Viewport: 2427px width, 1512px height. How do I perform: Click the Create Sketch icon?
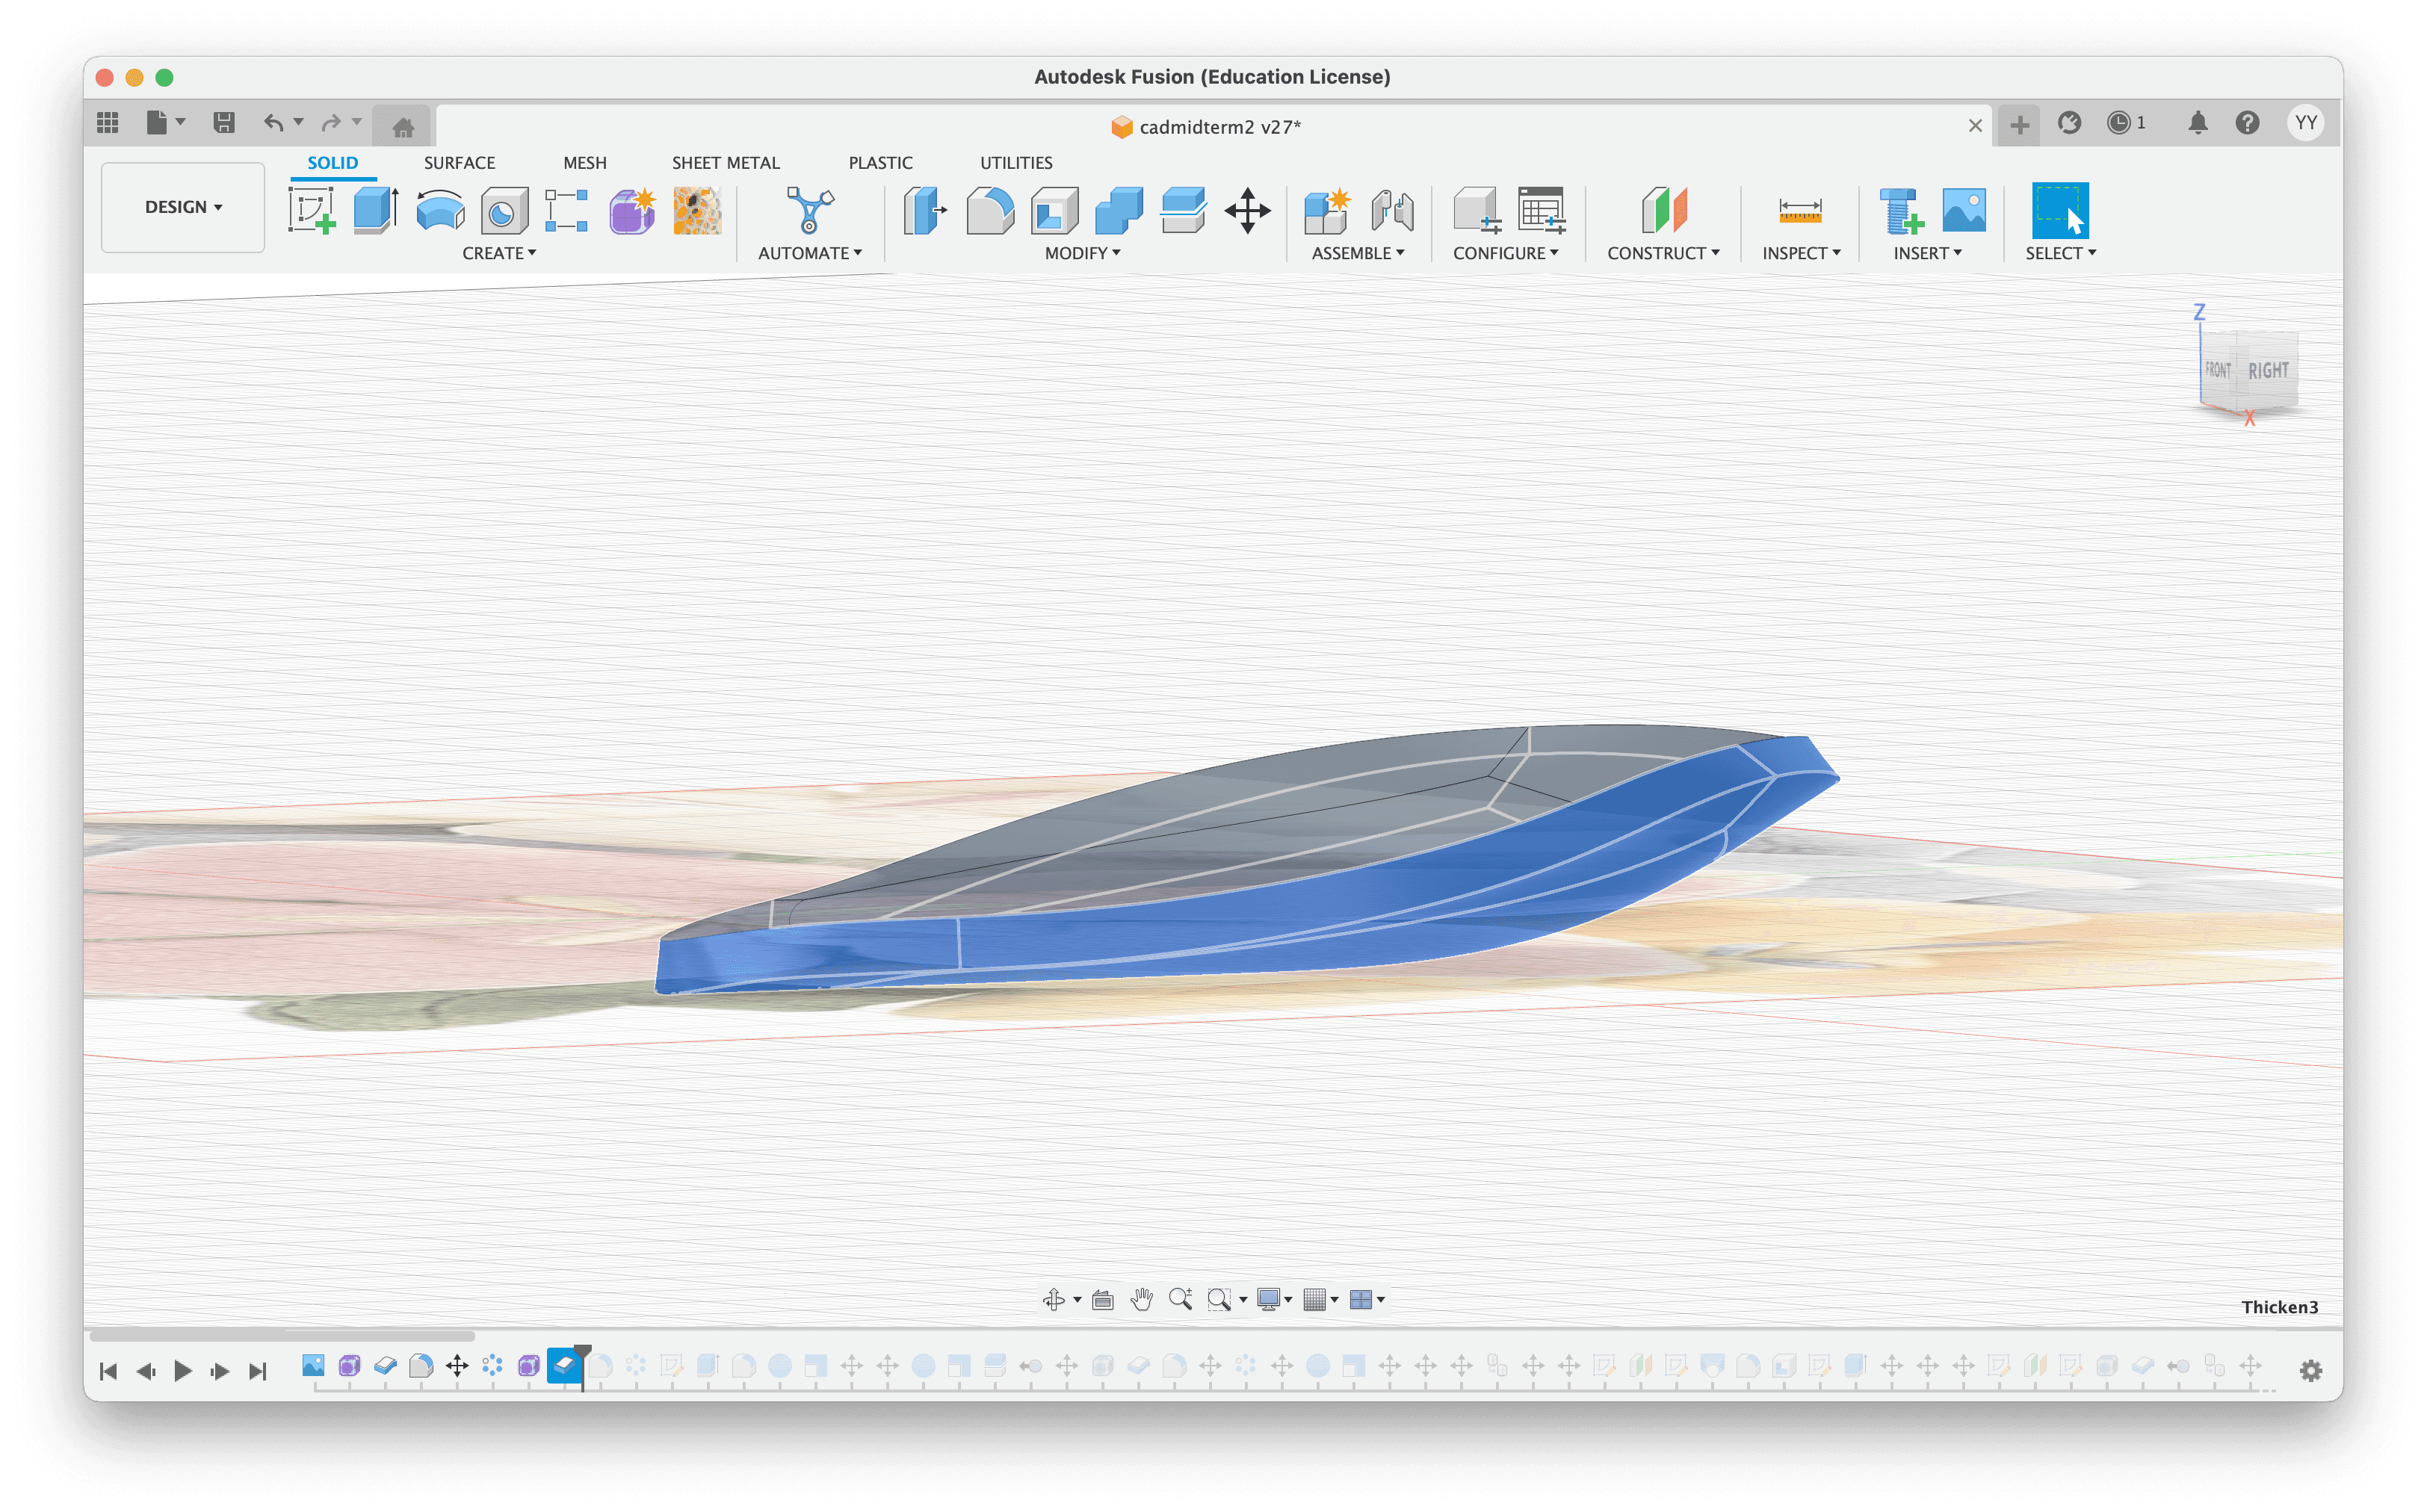(x=311, y=211)
